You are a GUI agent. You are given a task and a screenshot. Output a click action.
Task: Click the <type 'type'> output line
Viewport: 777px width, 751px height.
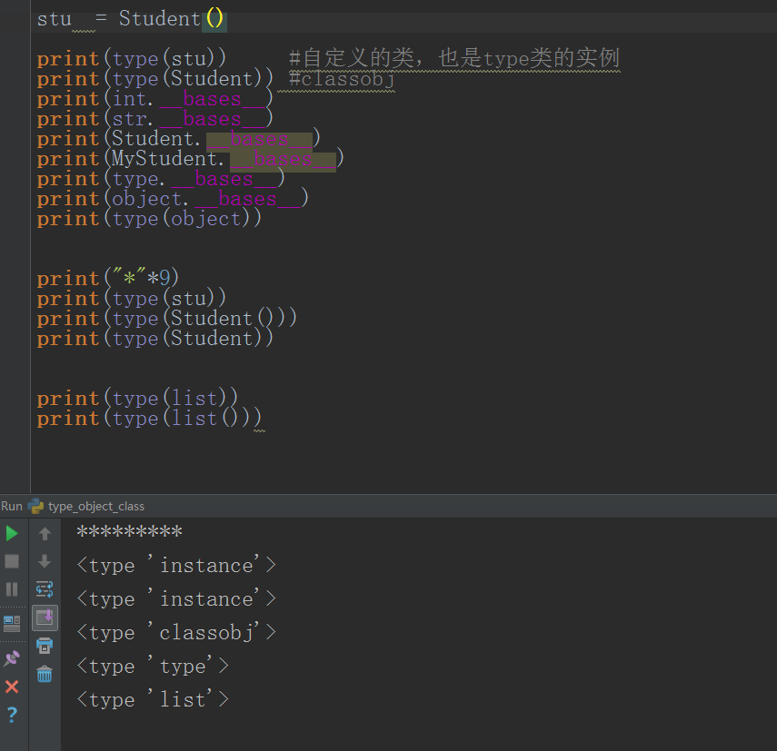(x=153, y=667)
